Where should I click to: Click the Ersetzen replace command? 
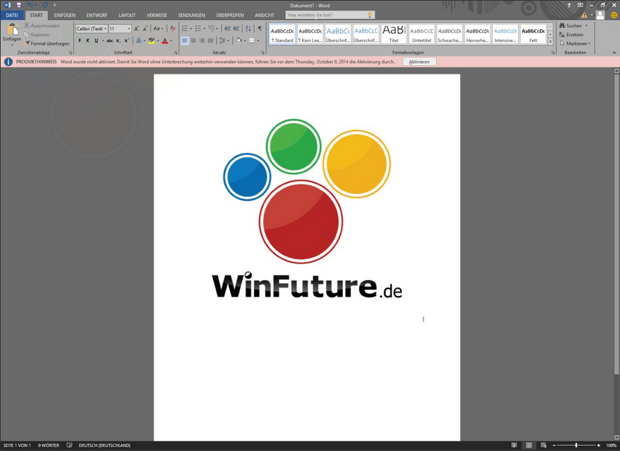tap(571, 35)
